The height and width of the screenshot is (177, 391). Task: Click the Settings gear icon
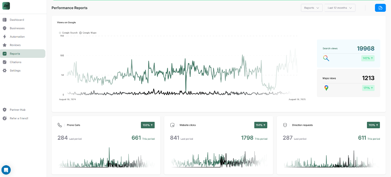click(5, 70)
